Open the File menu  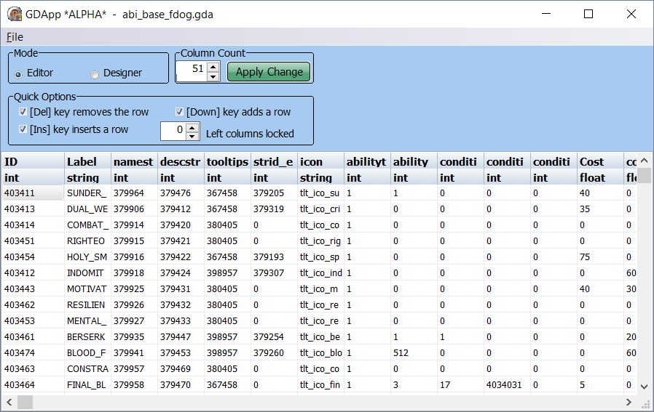pos(15,37)
